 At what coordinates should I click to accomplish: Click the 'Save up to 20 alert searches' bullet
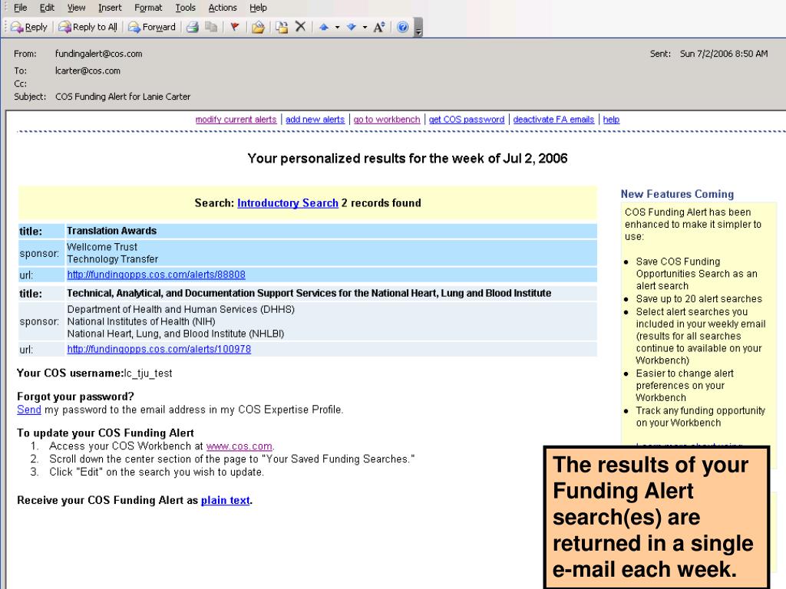[698, 299]
